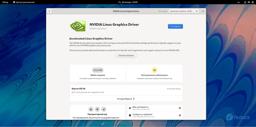Click the power icon in the top bar
The height and width of the screenshot is (127, 256).
coord(253,2)
